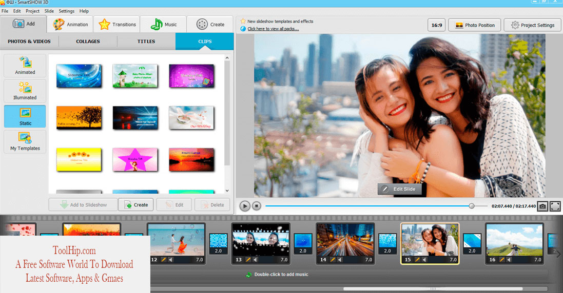This screenshot has width=563, height=293.
Task: Switch to the Animation tab
Action: point(70,25)
